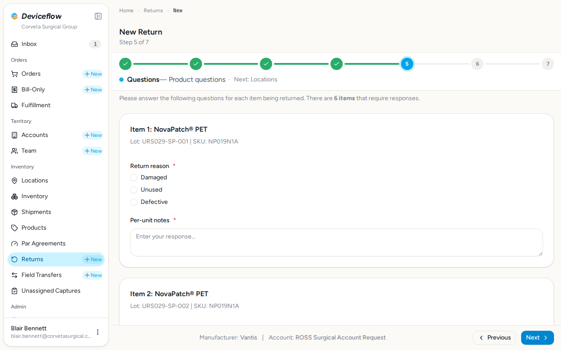Viewport: 561px width, 350px height.
Task: Add new Bill-Only via New badge
Action: point(93,90)
